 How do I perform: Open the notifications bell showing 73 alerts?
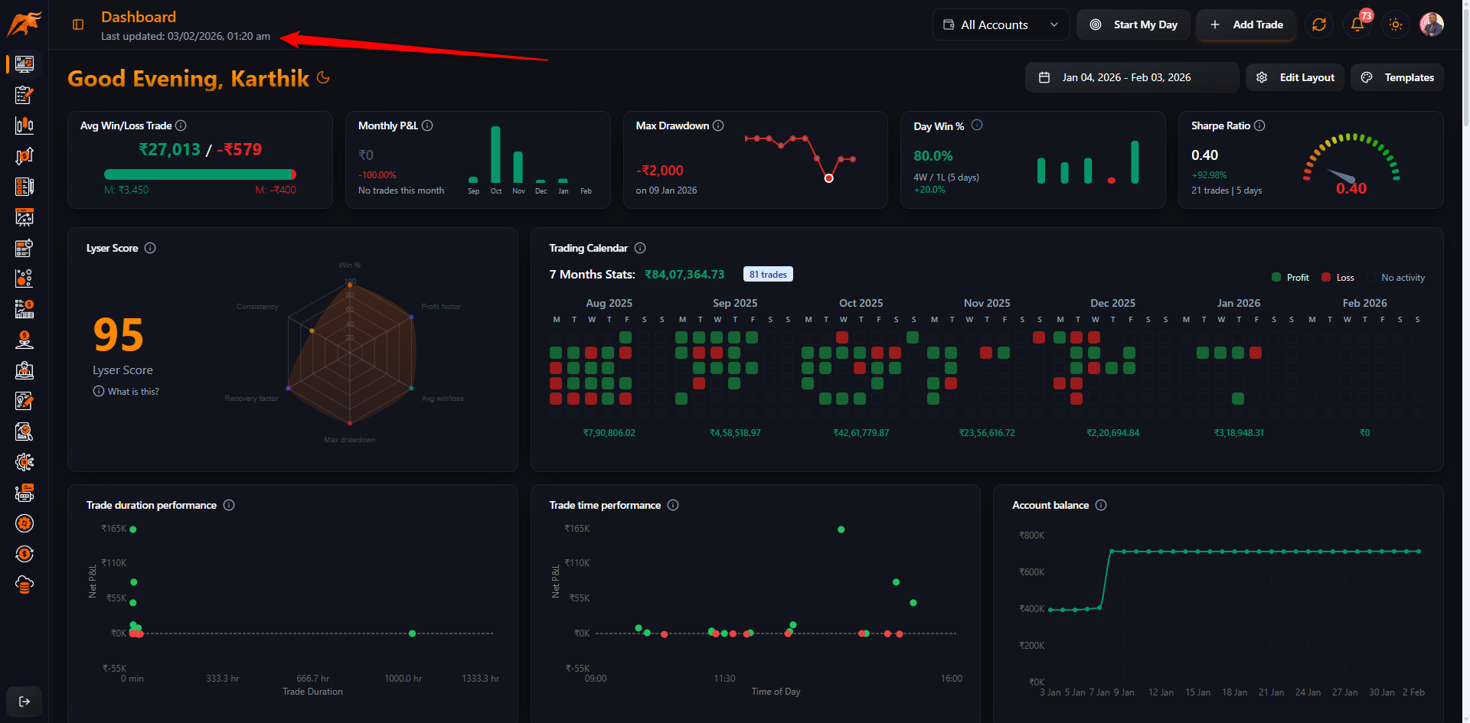(x=1357, y=24)
